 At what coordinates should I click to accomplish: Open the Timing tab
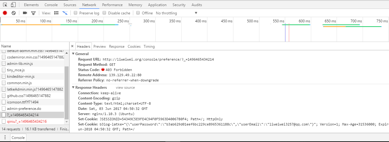[x=149, y=47]
